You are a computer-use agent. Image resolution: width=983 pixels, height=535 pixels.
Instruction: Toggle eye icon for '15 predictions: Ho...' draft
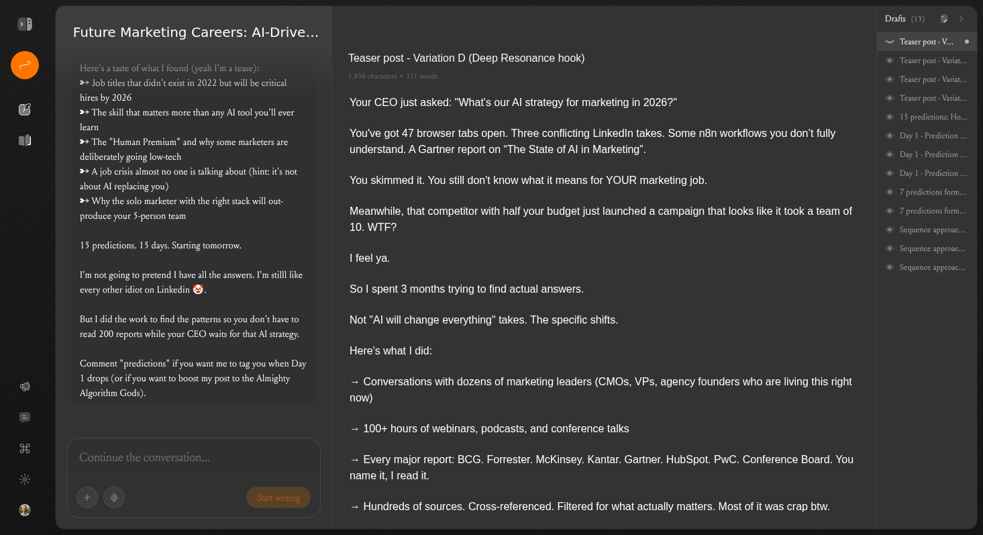click(890, 117)
